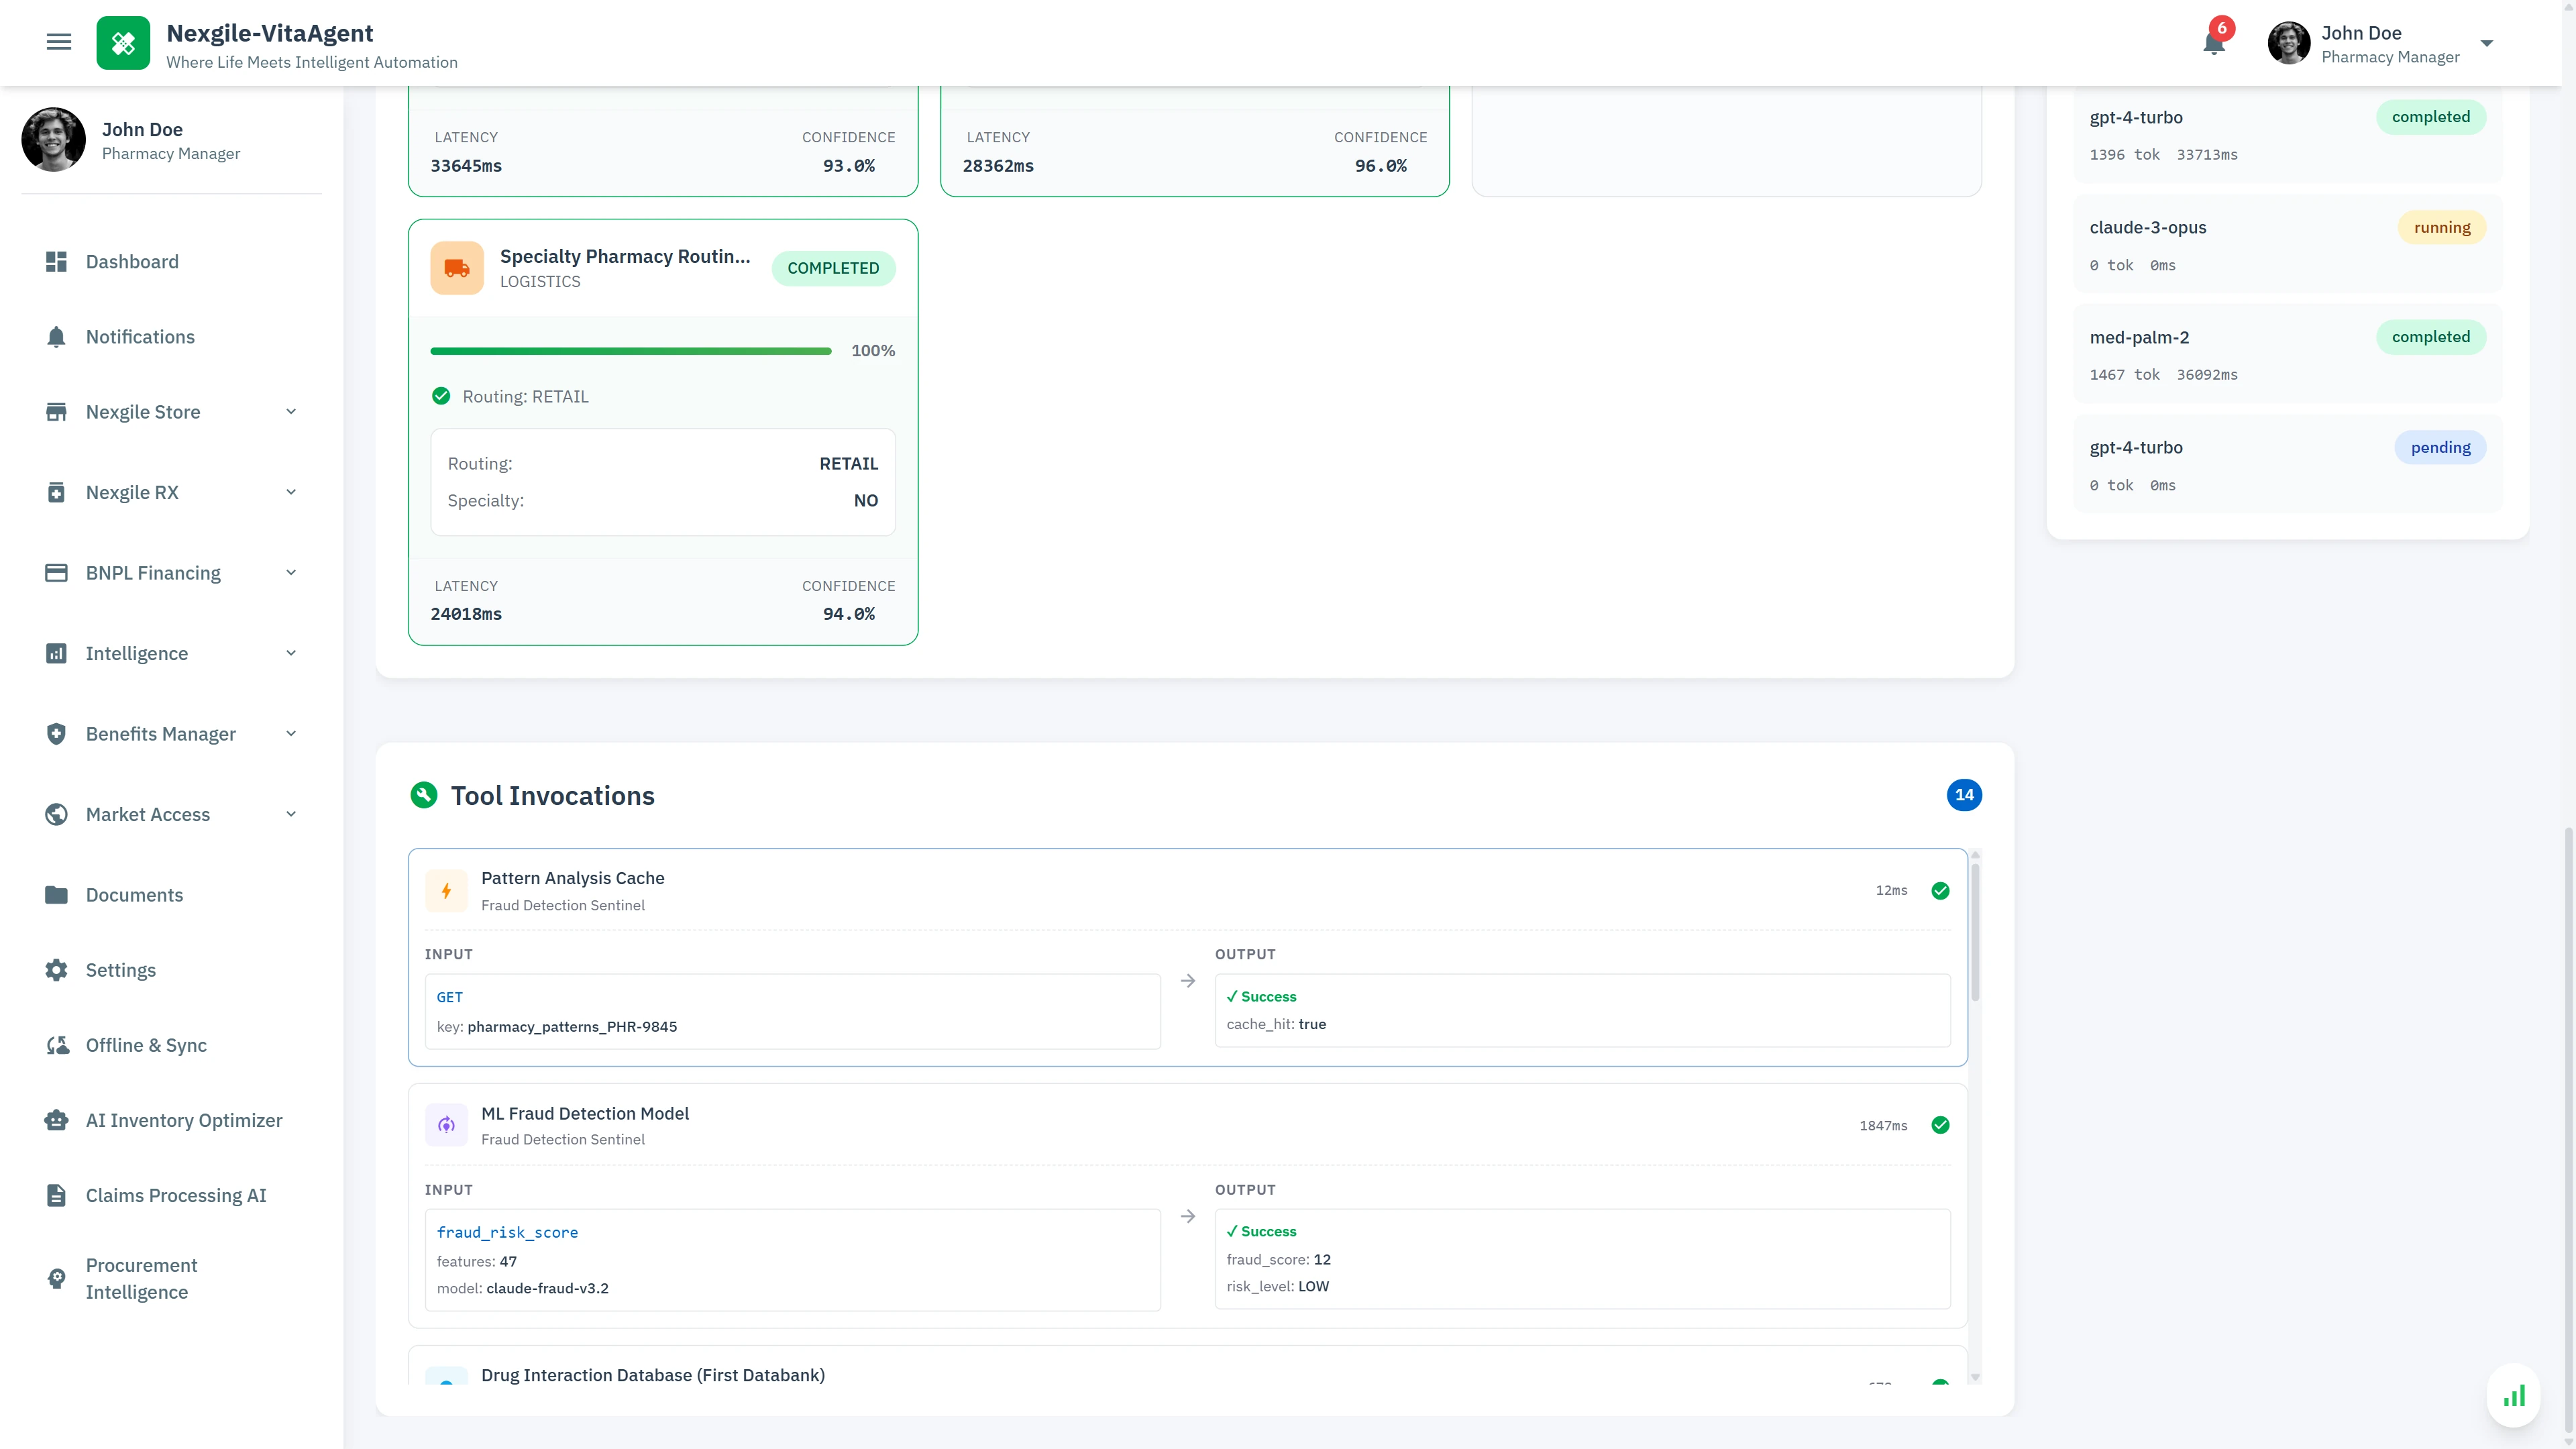This screenshot has width=2576, height=1449.
Task: Click the Offline & Sync icon
Action: (x=57, y=1045)
